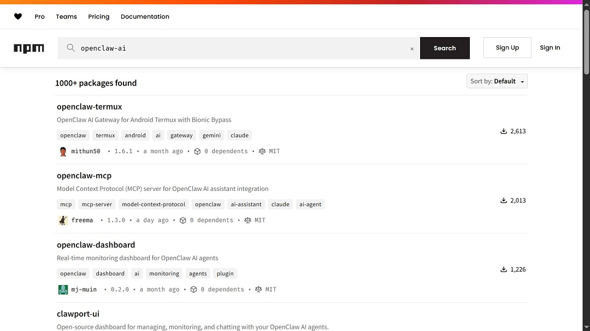The width and height of the screenshot is (590, 331).
Task: Click the magnifying glass search icon
Action: pos(70,48)
